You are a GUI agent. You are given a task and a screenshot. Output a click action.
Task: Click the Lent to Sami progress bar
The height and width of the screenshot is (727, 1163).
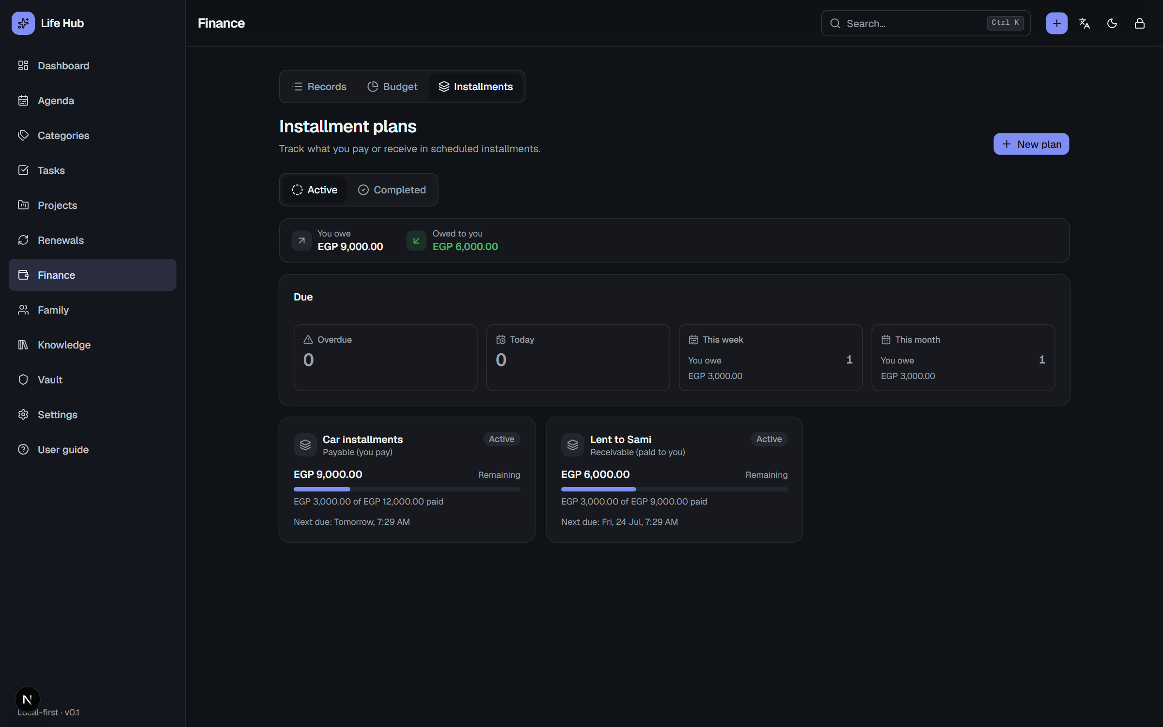tap(675, 489)
